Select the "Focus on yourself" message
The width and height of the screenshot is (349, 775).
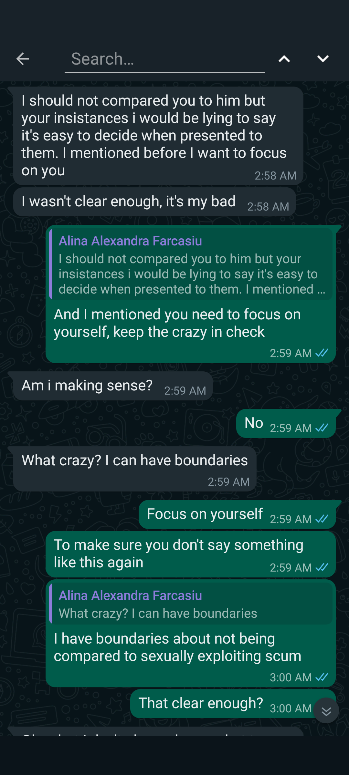pyautogui.click(x=205, y=514)
